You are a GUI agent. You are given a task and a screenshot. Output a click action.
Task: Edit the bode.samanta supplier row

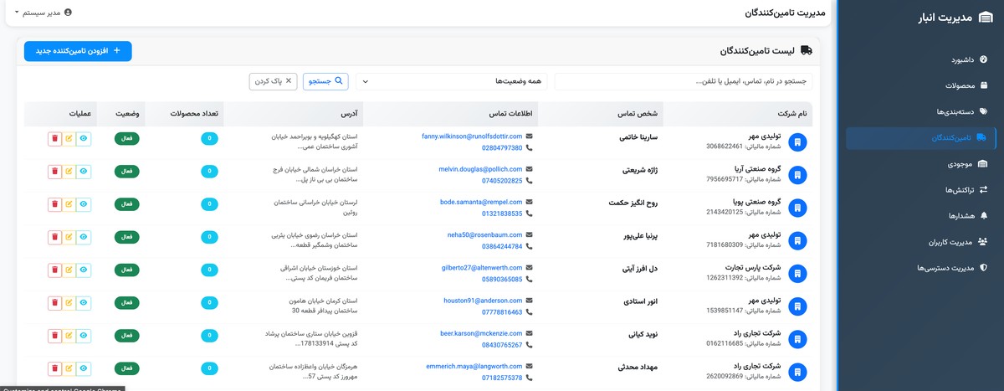tap(69, 204)
